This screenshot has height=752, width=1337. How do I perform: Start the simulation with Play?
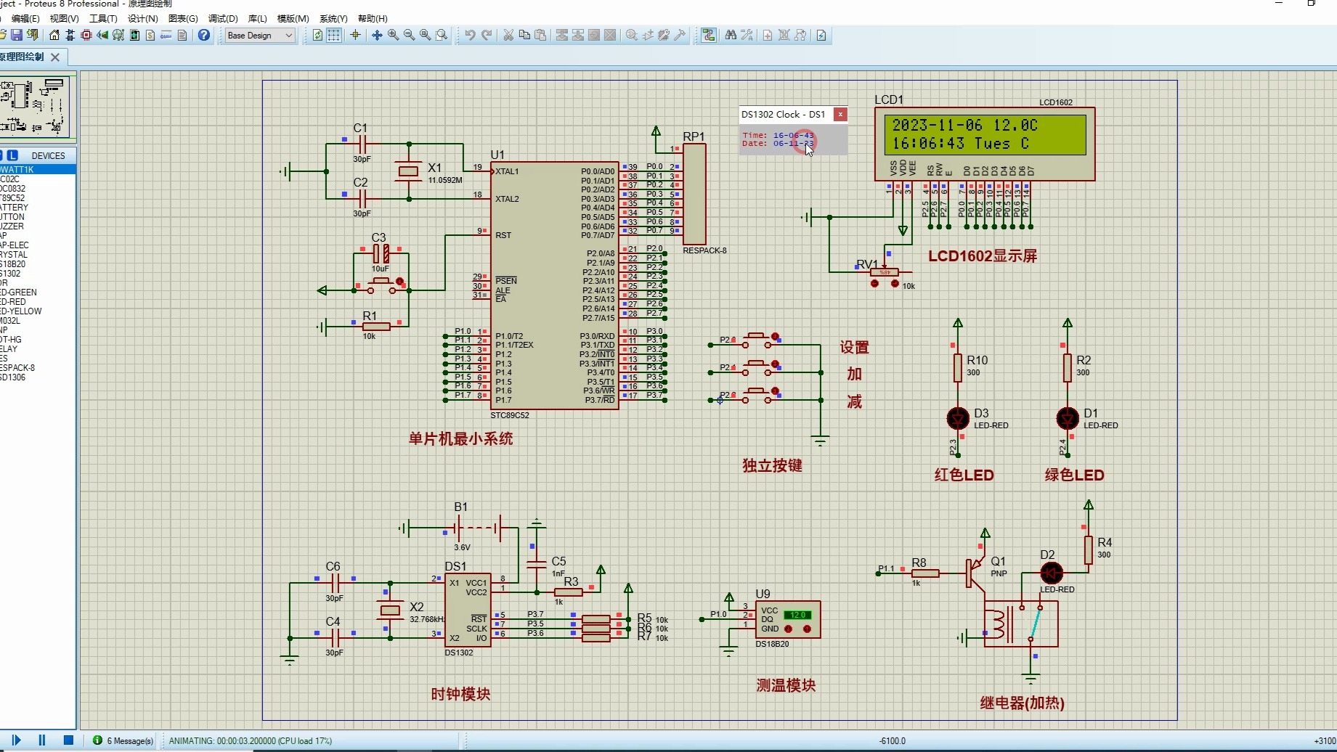tap(16, 740)
